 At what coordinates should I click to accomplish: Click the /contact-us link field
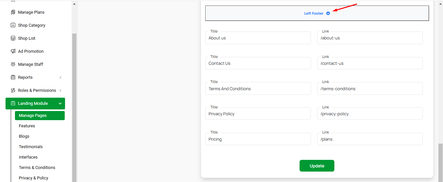[x=370, y=63]
